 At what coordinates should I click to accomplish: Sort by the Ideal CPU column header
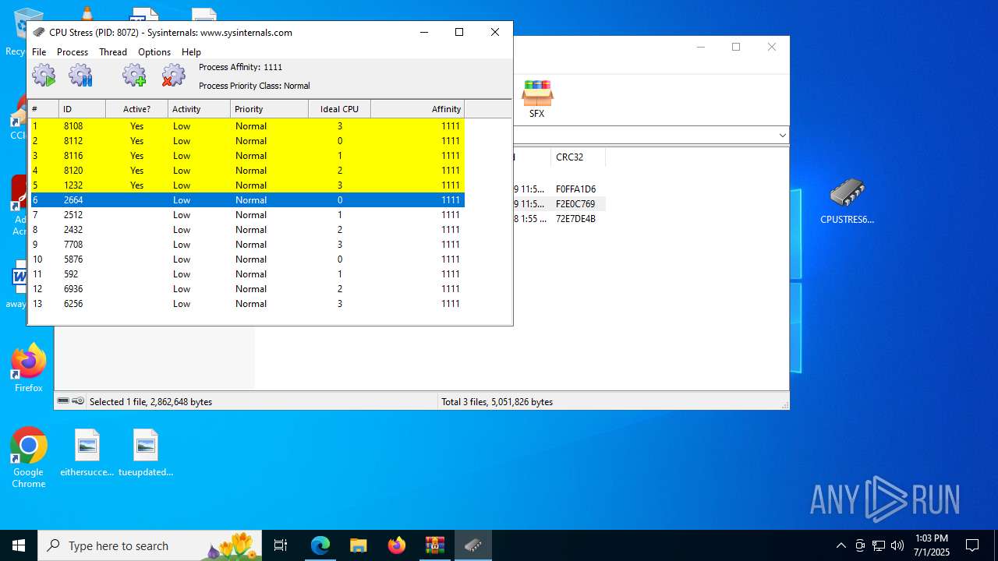coord(339,109)
